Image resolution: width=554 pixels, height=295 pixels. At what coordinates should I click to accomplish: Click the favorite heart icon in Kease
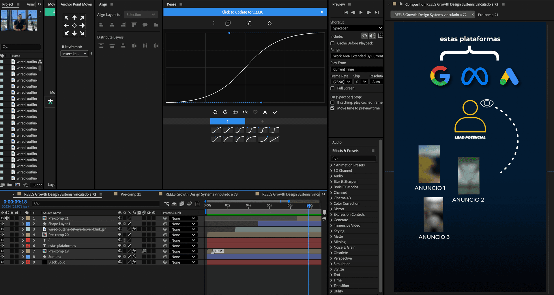tap(255, 112)
